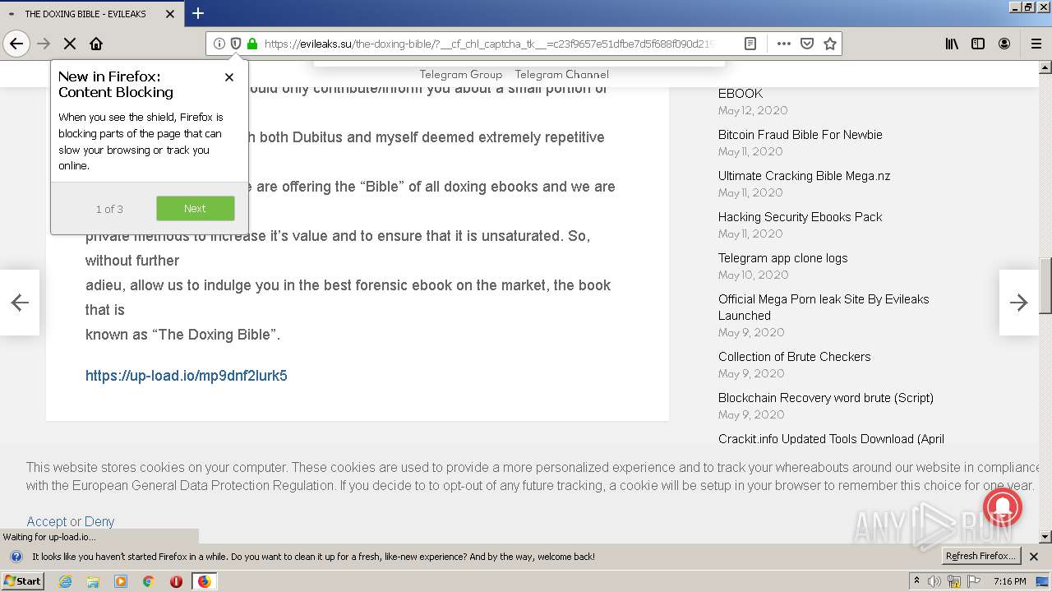Viewport: 1052px width, 592px height.
Task: Open Telegram Channel link
Action: 562,74
